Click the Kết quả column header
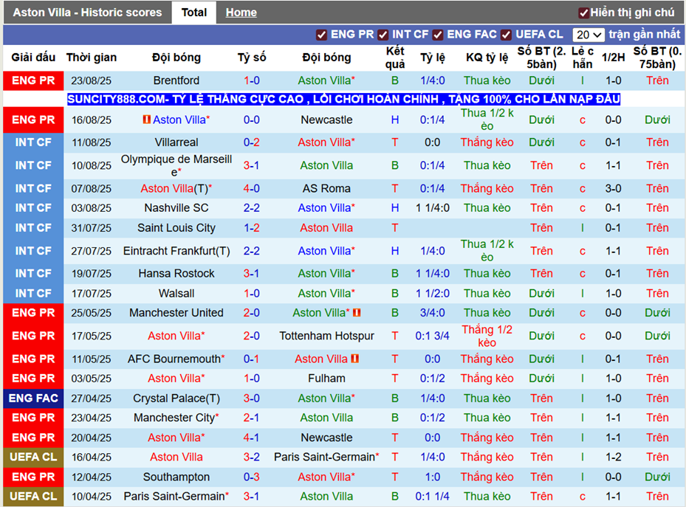The image size is (686, 507). pyautogui.click(x=395, y=58)
